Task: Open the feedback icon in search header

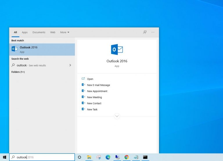Action: click(x=145, y=32)
